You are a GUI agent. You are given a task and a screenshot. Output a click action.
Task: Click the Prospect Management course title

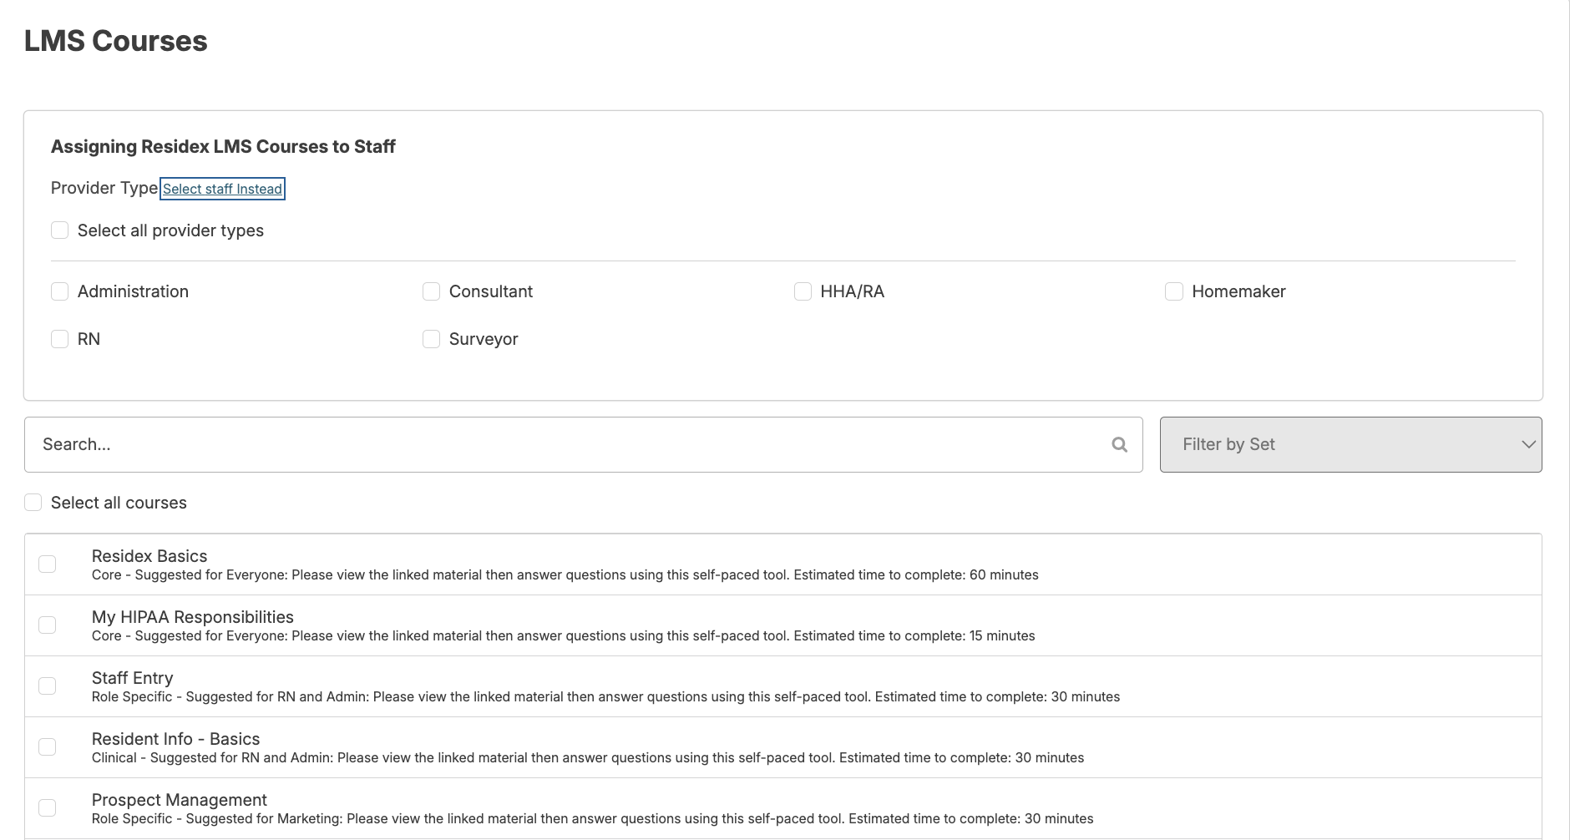coord(180,800)
